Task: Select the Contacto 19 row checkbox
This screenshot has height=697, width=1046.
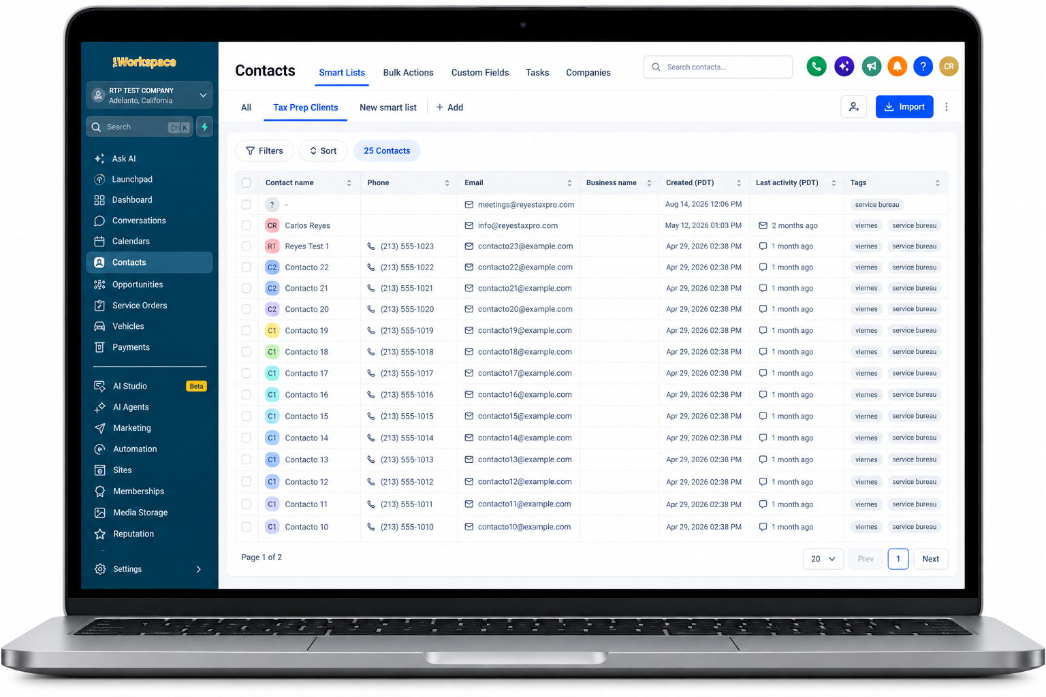Action: click(x=247, y=331)
